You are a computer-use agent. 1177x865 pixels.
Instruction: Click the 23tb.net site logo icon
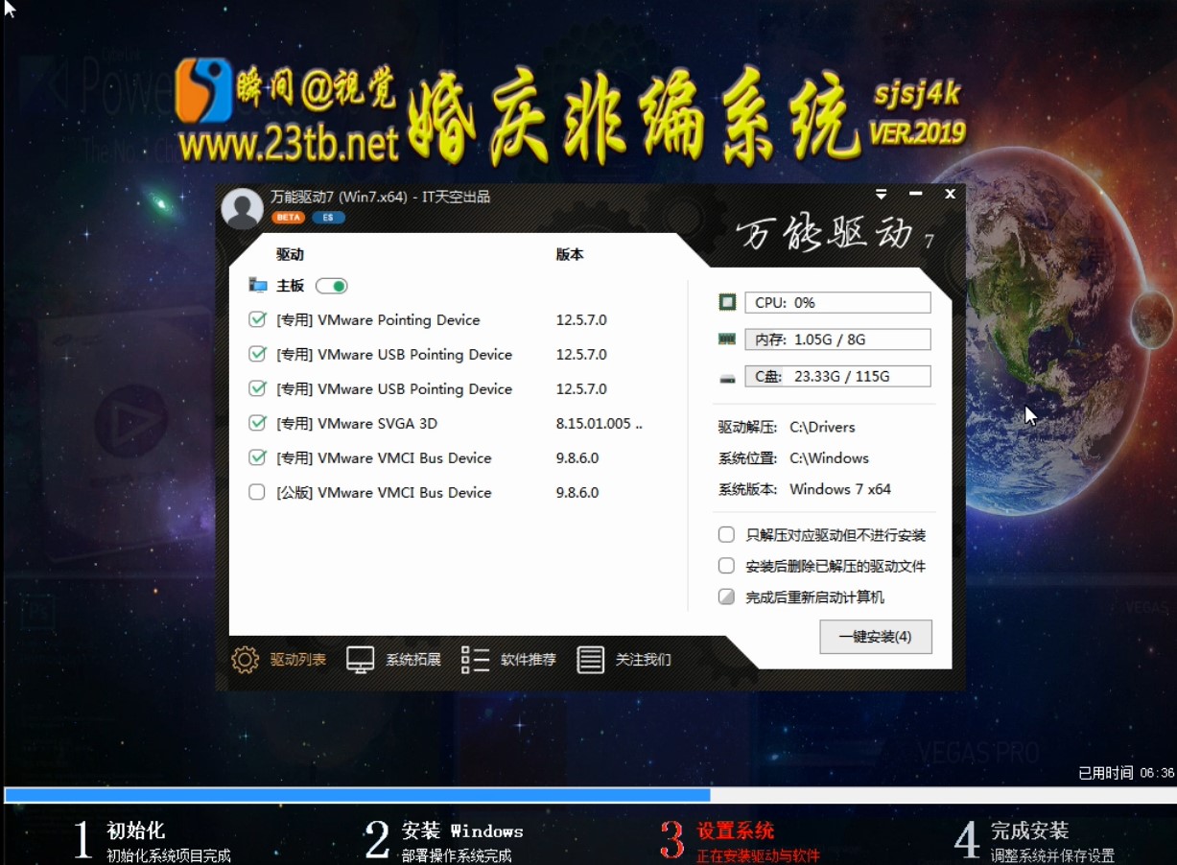point(204,91)
